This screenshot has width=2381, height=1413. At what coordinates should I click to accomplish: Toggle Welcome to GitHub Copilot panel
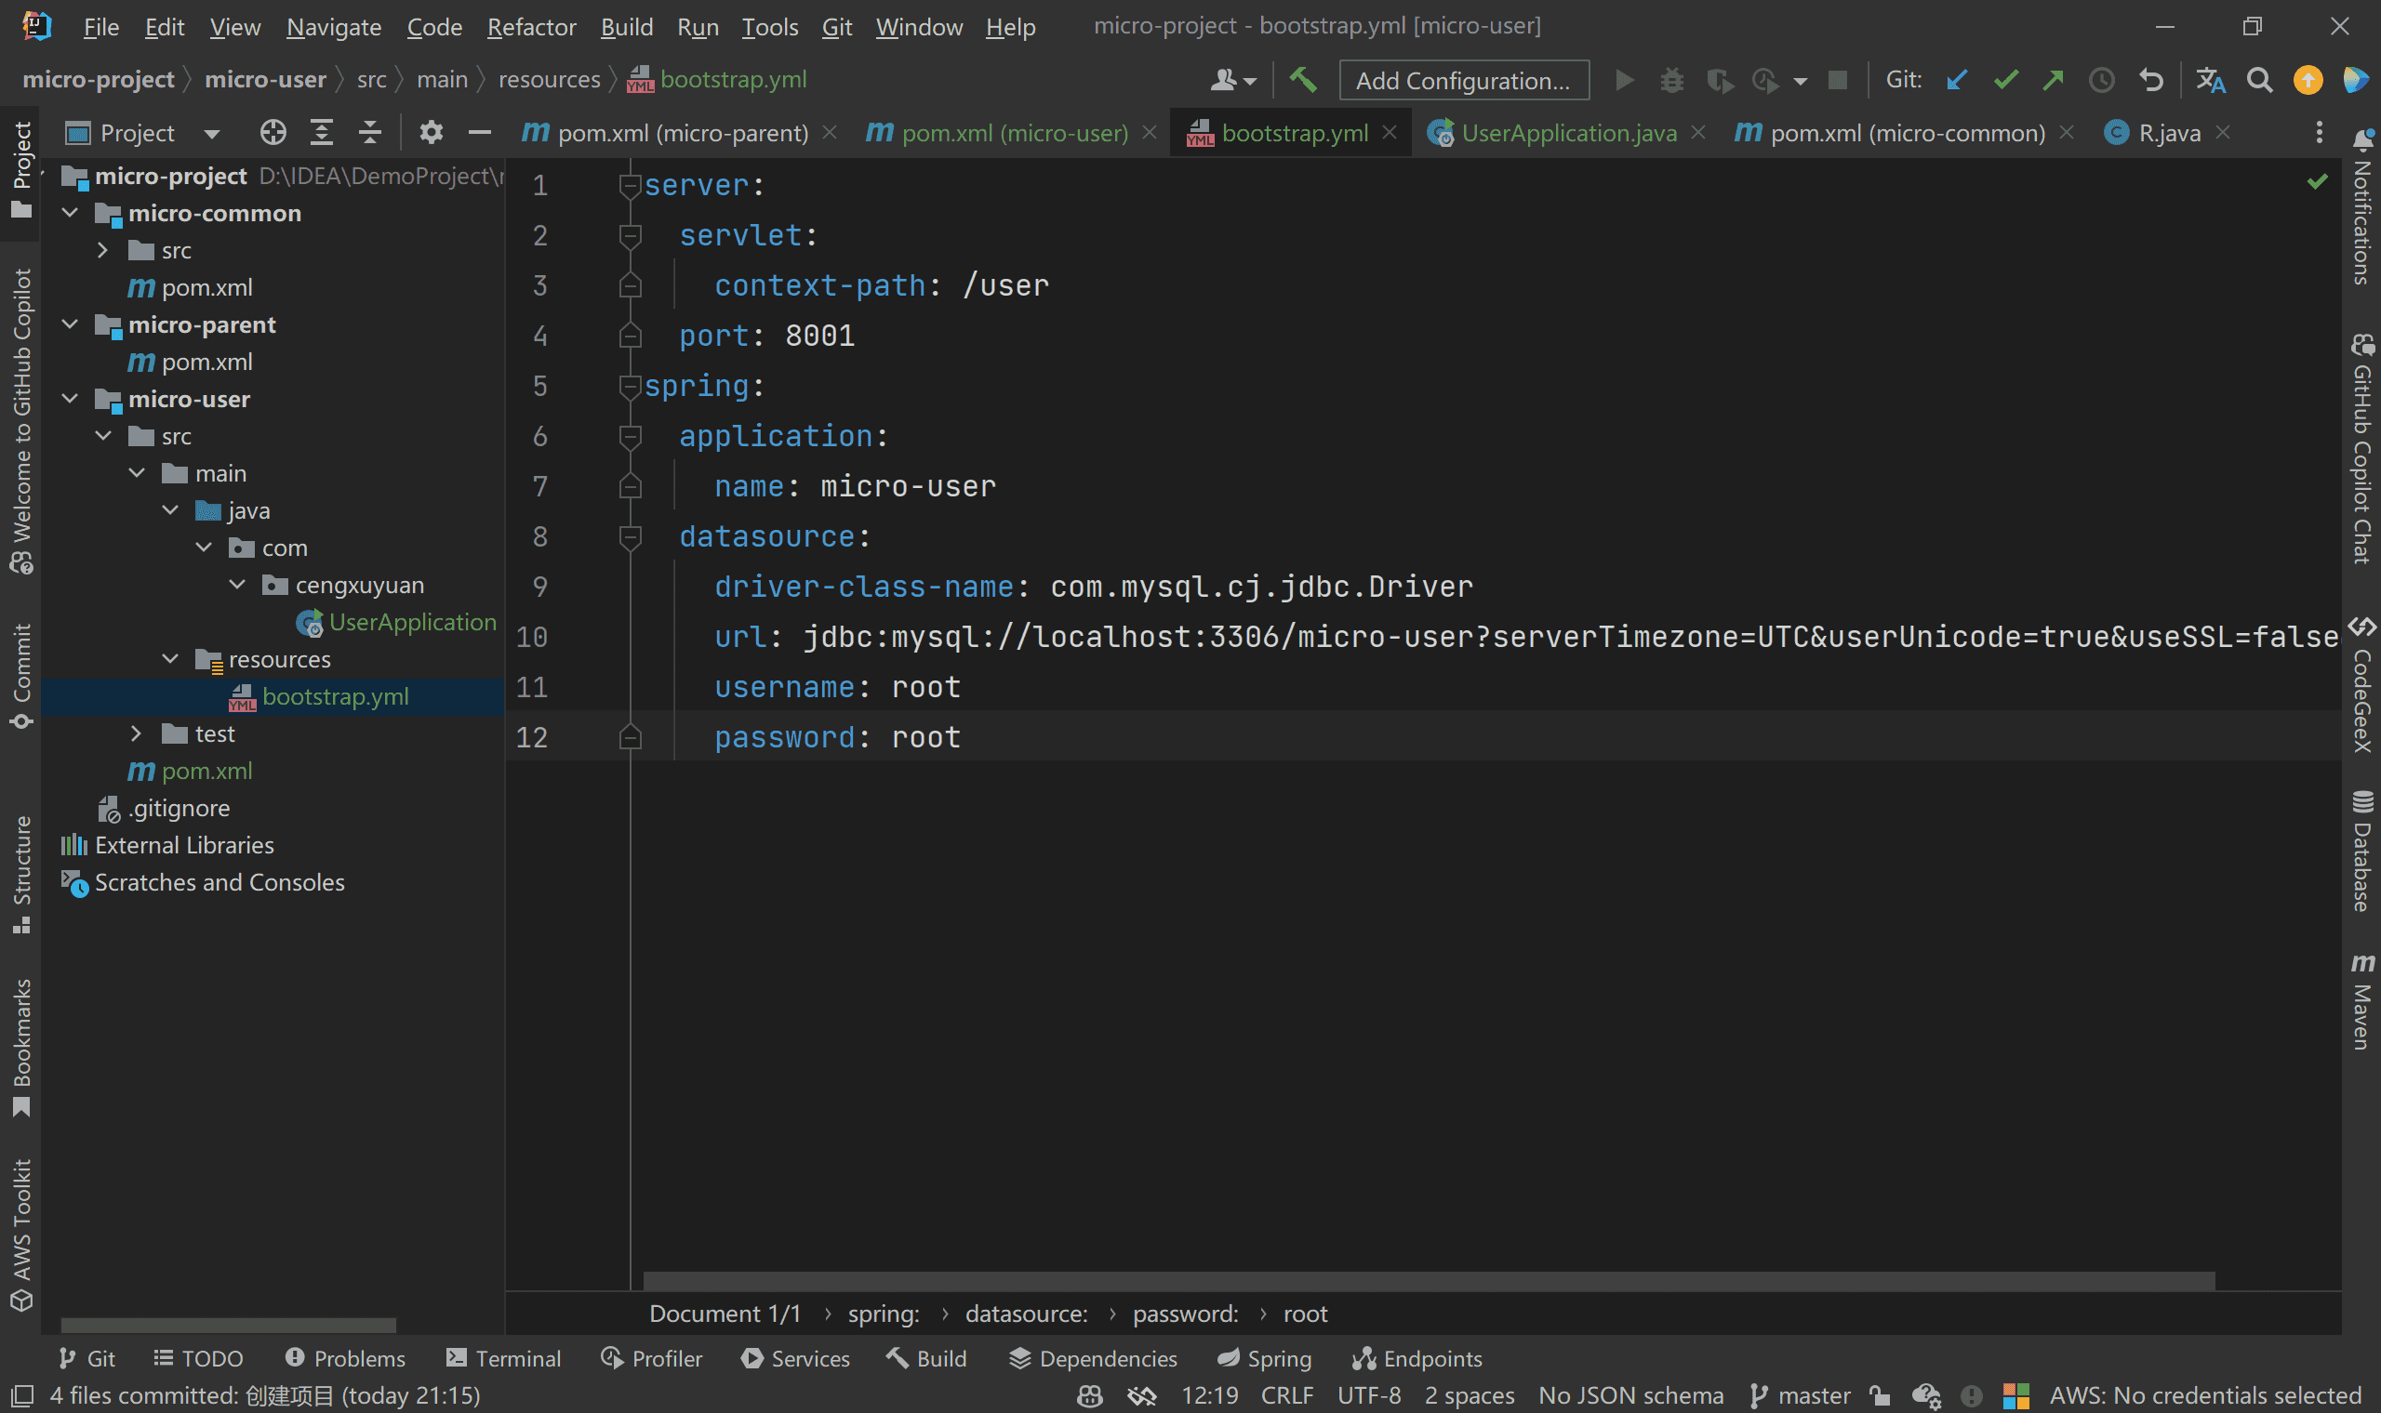[x=21, y=421]
